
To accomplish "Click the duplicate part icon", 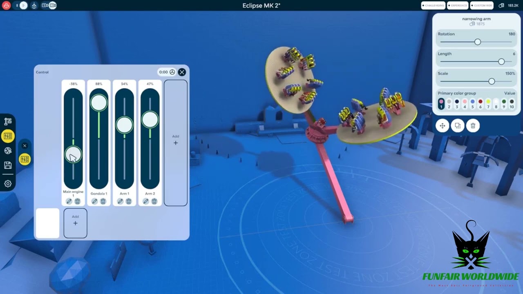I will (x=458, y=126).
